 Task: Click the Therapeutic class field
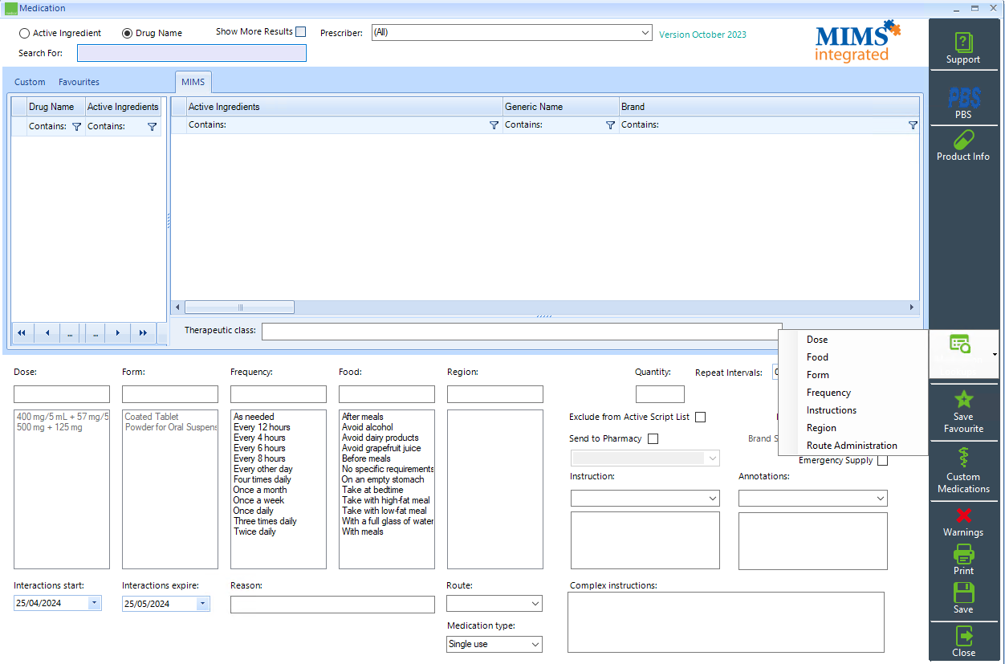click(x=522, y=331)
